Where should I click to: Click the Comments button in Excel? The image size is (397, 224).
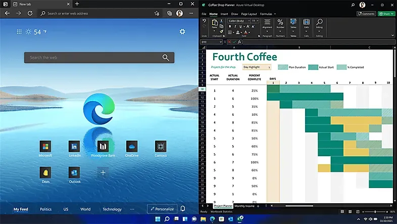(x=366, y=14)
